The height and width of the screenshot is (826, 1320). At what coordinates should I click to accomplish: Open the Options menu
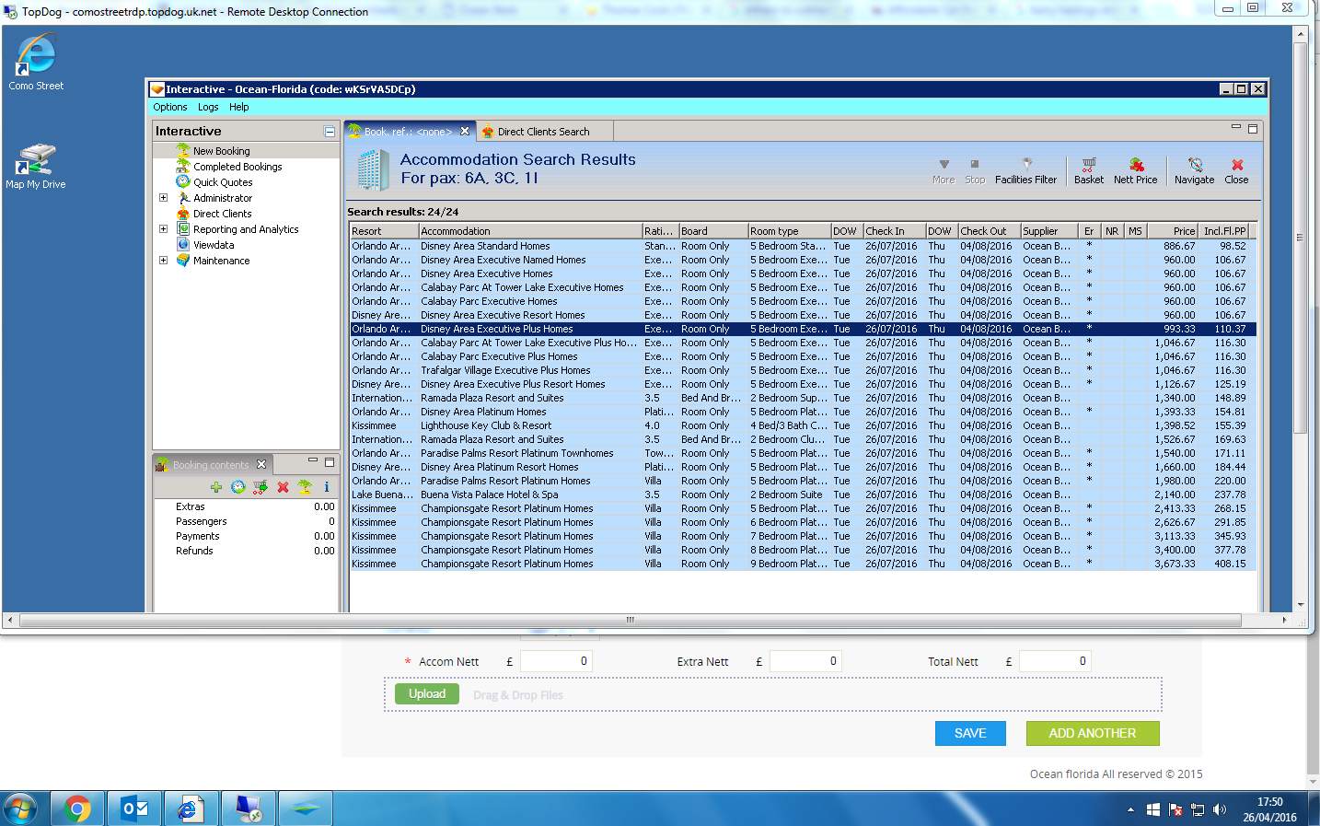pos(169,107)
